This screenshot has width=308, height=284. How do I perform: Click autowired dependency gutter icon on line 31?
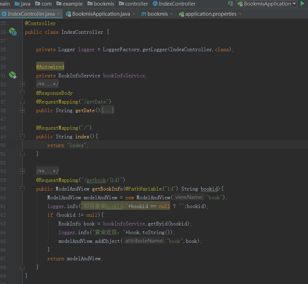pos(13,75)
